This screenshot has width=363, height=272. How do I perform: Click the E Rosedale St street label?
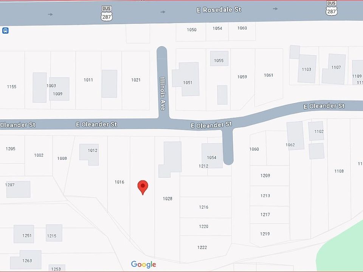pos(219,10)
